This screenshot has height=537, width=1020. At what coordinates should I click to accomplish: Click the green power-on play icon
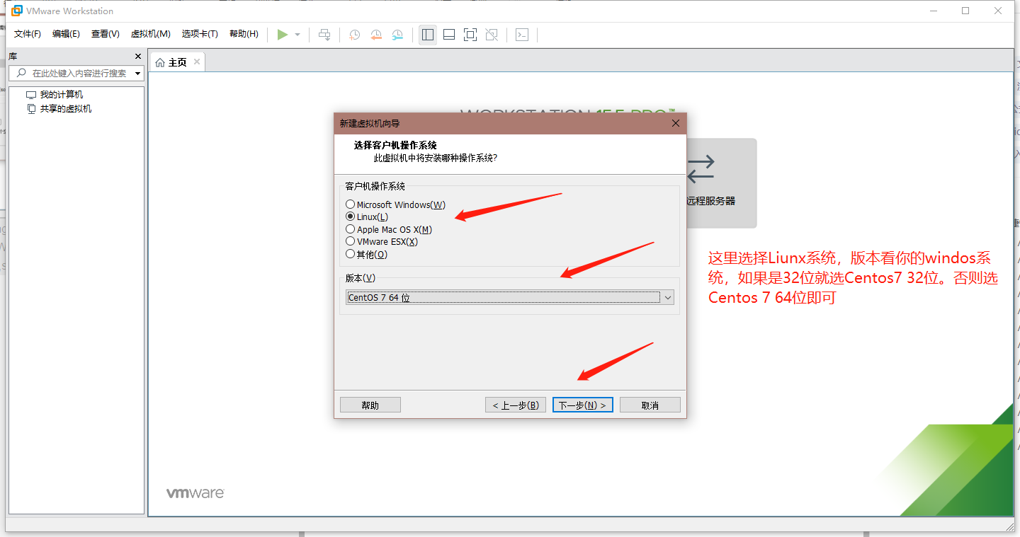283,35
